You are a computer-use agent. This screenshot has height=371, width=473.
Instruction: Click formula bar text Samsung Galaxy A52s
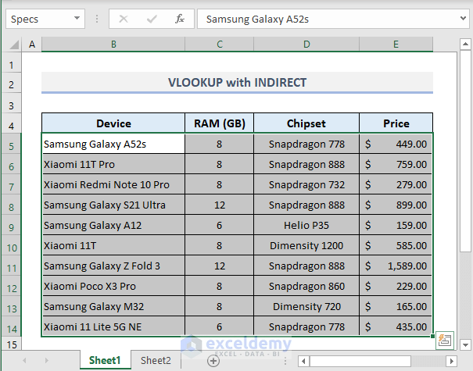pos(257,19)
